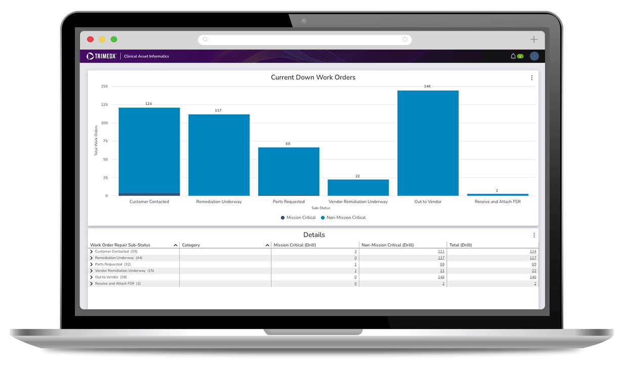Image resolution: width=625 pixels, height=369 pixels.
Task: Click the Out to Vendor bar
Action: click(428, 143)
